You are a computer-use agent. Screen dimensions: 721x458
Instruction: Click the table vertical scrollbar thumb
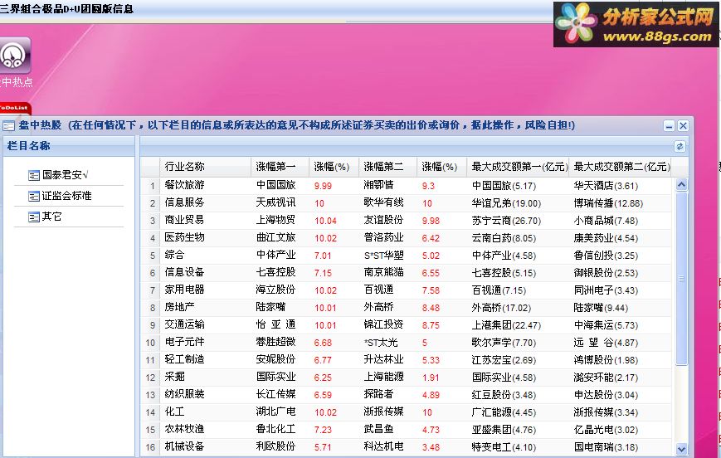pyautogui.click(x=681, y=278)
